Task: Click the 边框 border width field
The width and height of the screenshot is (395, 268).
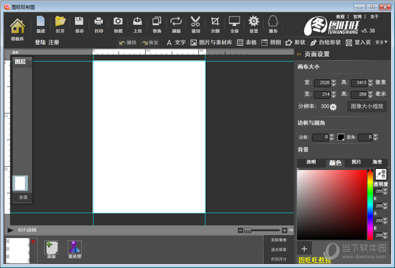Action: 320,137
